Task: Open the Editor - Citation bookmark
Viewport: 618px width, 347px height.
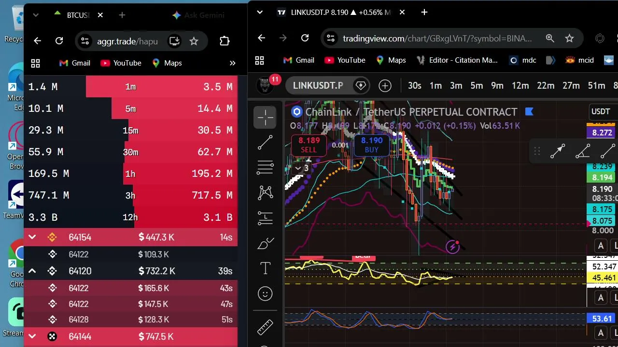Action: click(x=457, y=60)
